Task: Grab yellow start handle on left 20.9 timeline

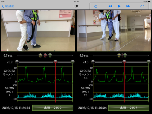Action: tap(17, 62)
